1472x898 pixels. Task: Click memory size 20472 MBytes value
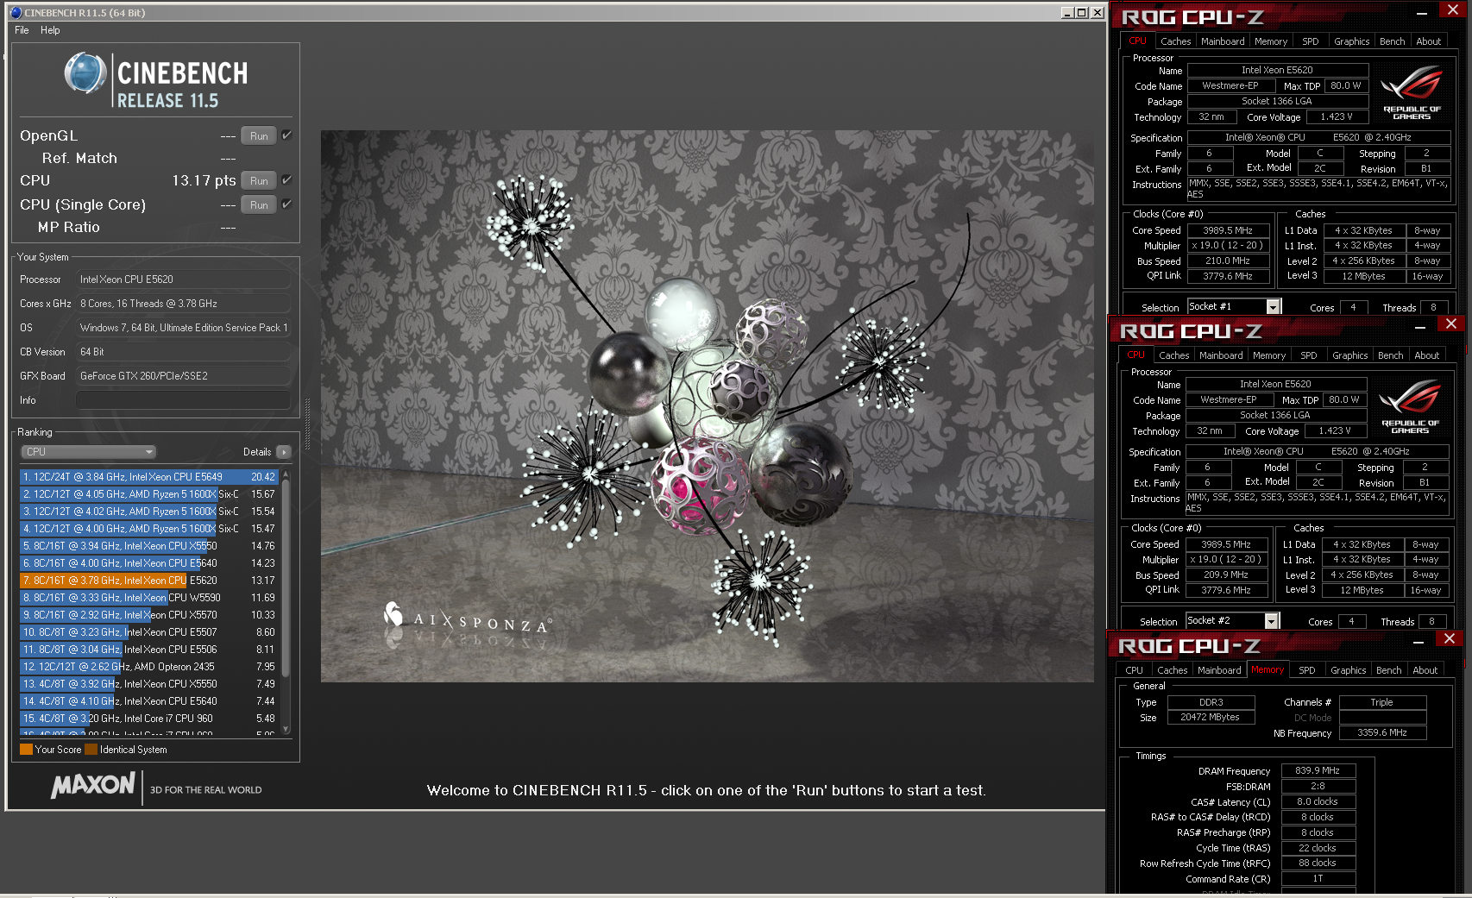tap(1210, 718)
